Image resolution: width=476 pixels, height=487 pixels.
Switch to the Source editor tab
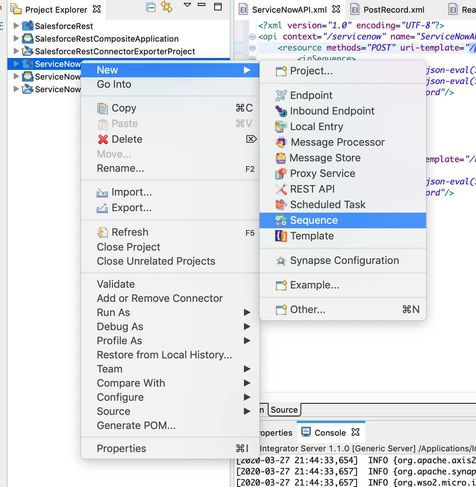point(284,410)
